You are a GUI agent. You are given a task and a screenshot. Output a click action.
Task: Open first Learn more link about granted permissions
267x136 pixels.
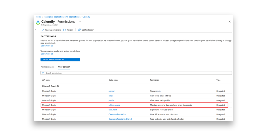[x=47, y=46]
